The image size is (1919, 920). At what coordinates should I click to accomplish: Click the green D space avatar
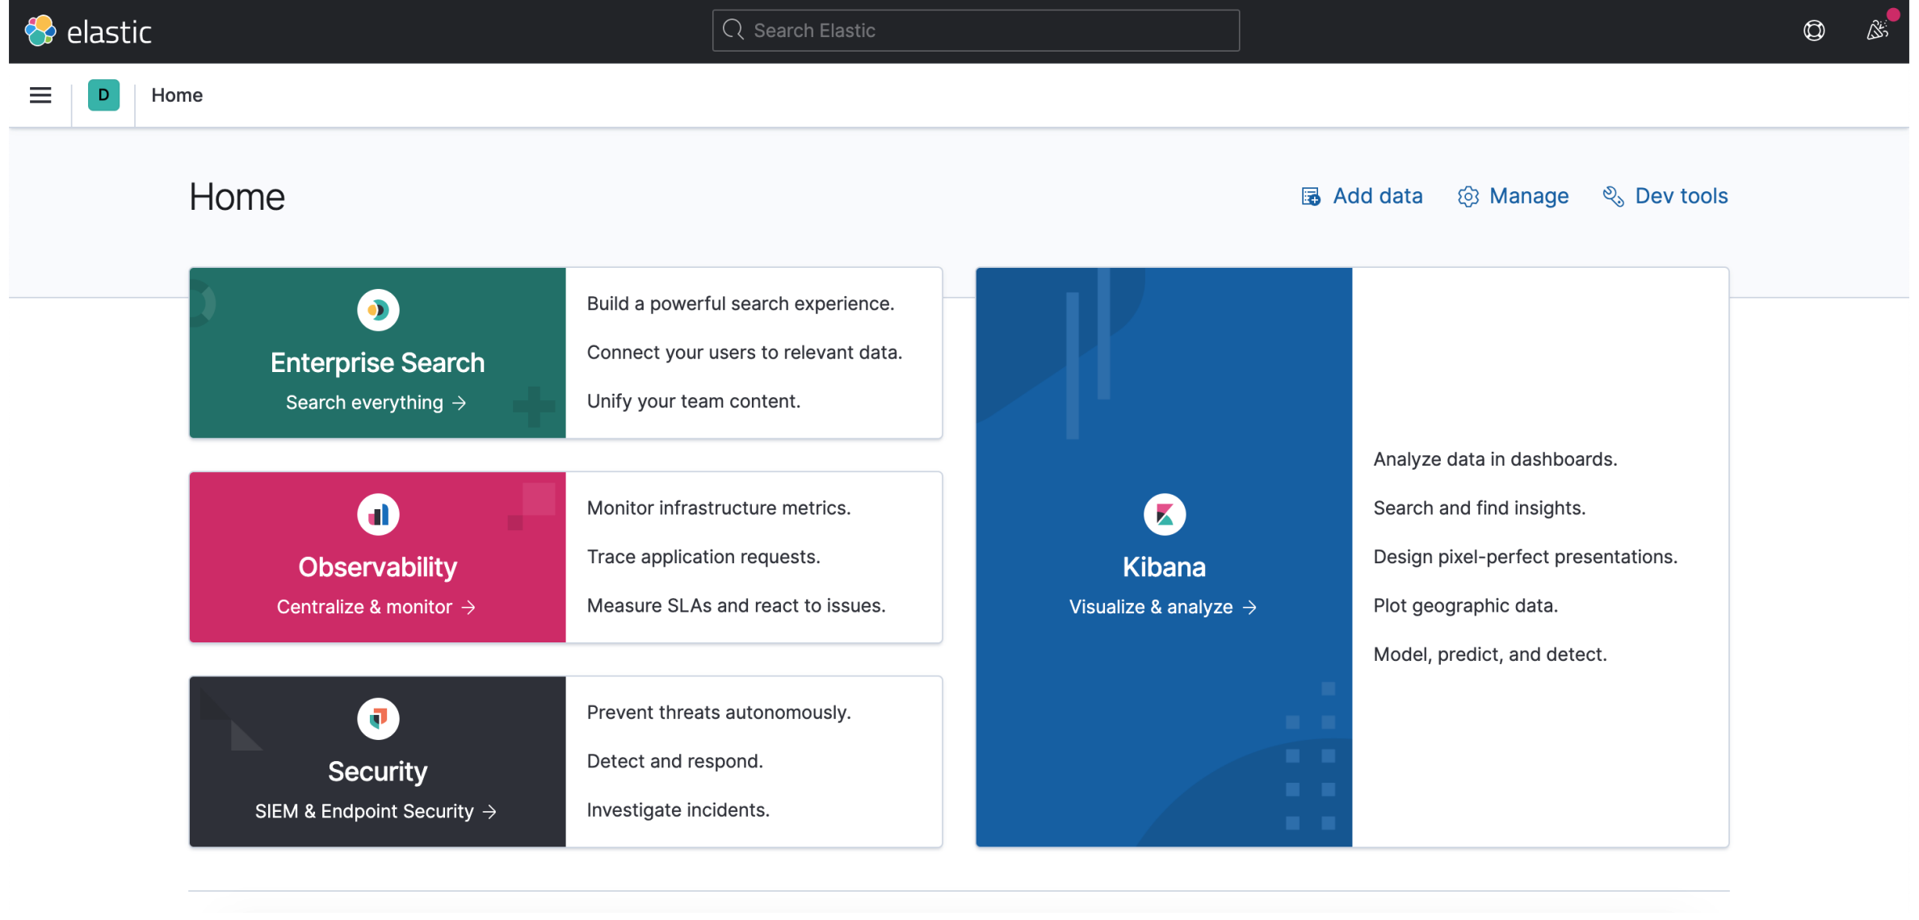(103, 95)
